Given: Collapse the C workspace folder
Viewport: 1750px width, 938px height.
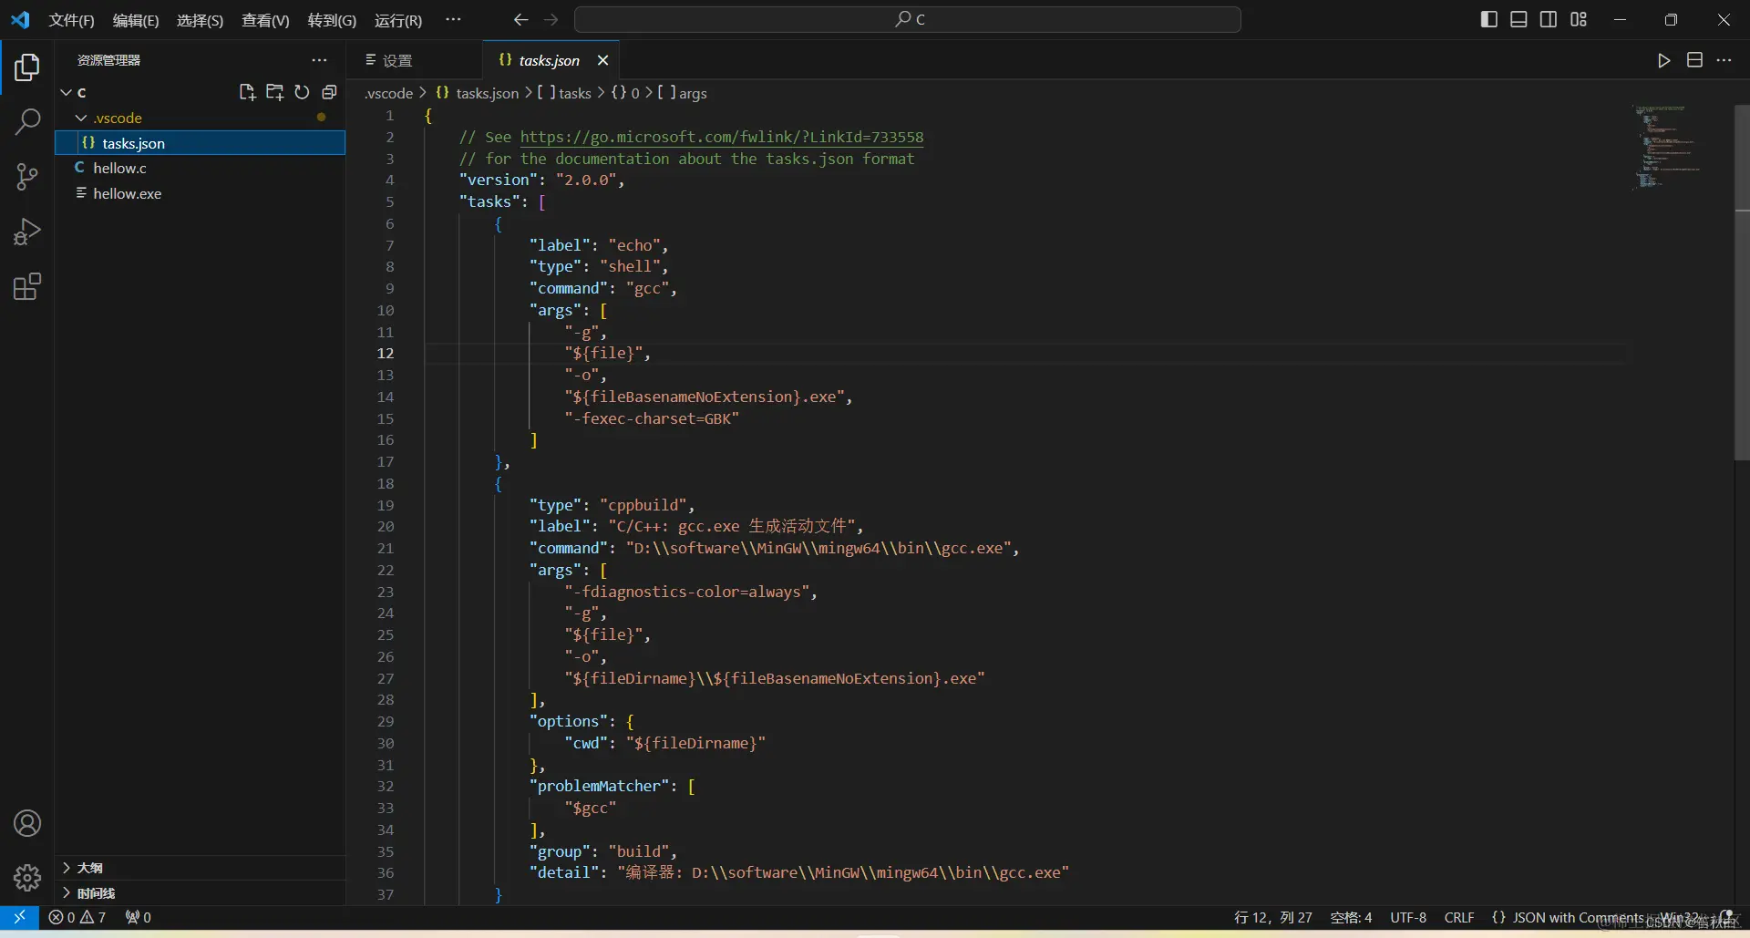Looking at the screenshot, I should pos(67,92).
